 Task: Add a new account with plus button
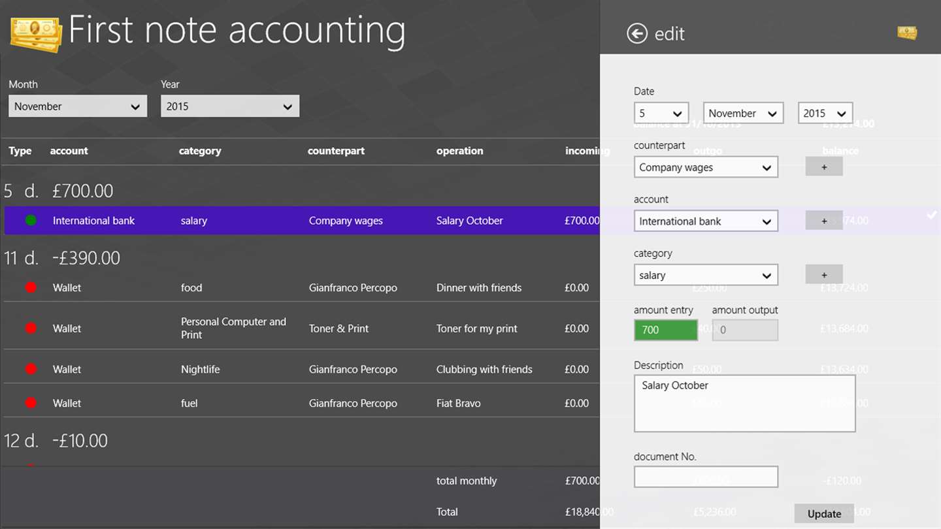point(824,221)
